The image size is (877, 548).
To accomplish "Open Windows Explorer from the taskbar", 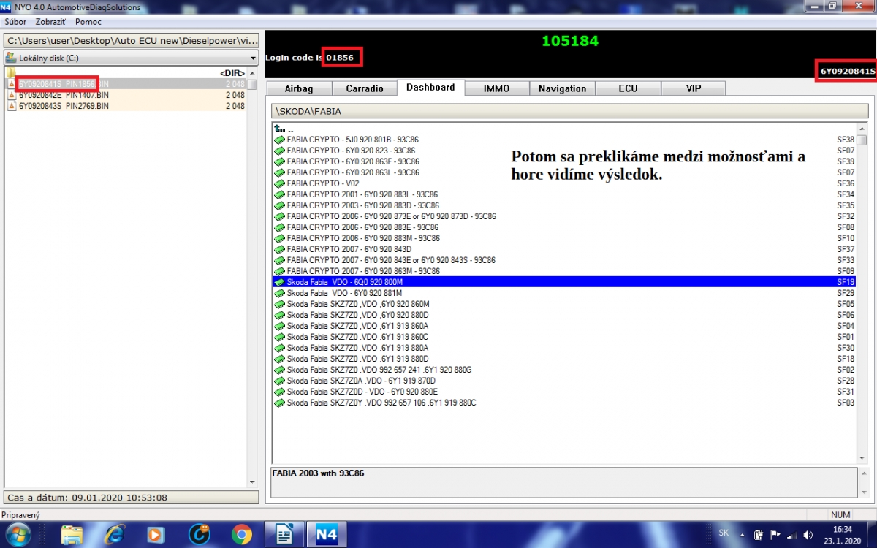I will [x=72, y=534].
